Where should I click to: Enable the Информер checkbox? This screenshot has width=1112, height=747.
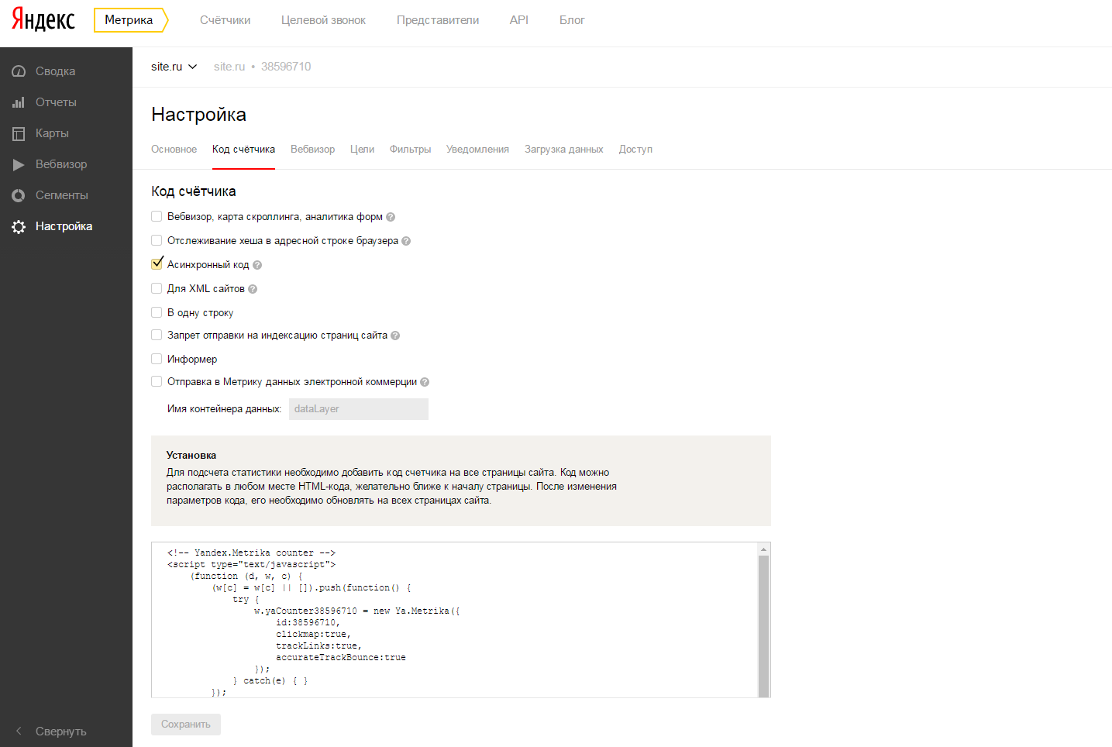(x=157, y=359)
